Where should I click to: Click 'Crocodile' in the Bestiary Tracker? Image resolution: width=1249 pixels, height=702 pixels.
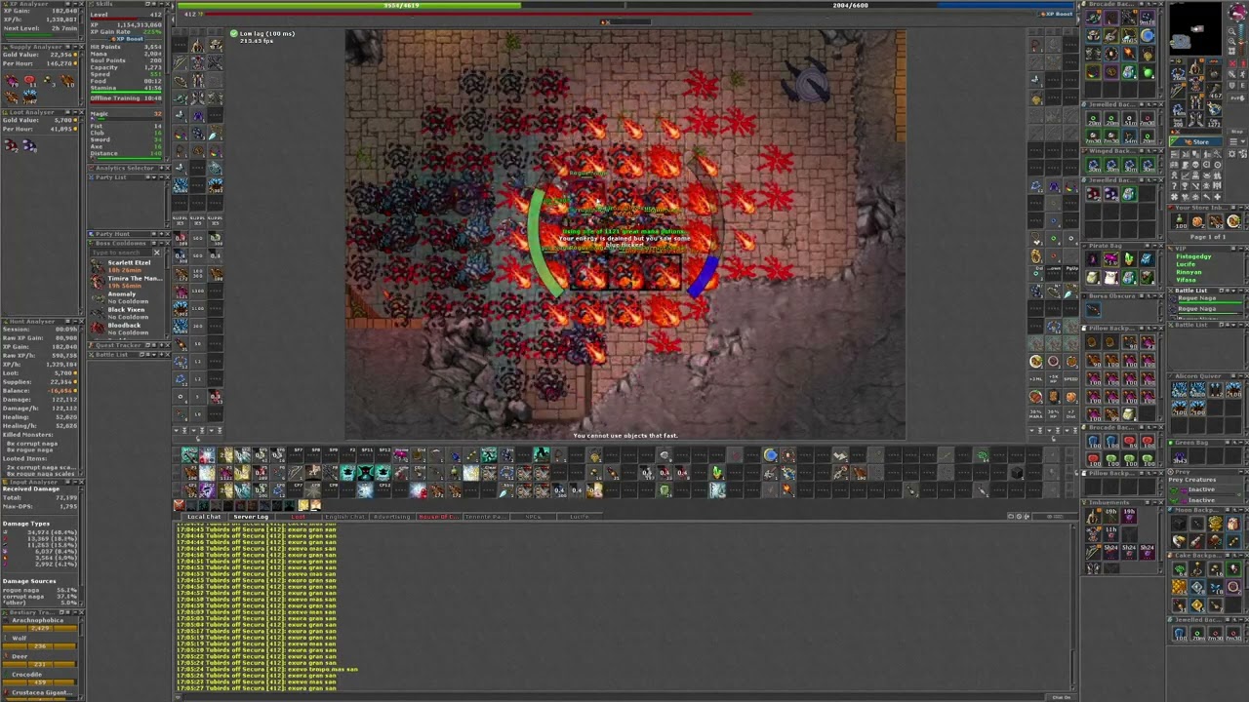pyautogui.click(x=27, y=675)
